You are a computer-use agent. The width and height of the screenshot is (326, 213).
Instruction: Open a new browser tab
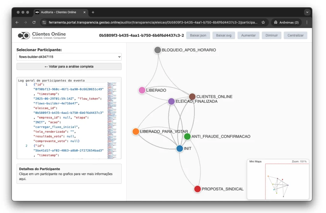(x=93, y=12)
